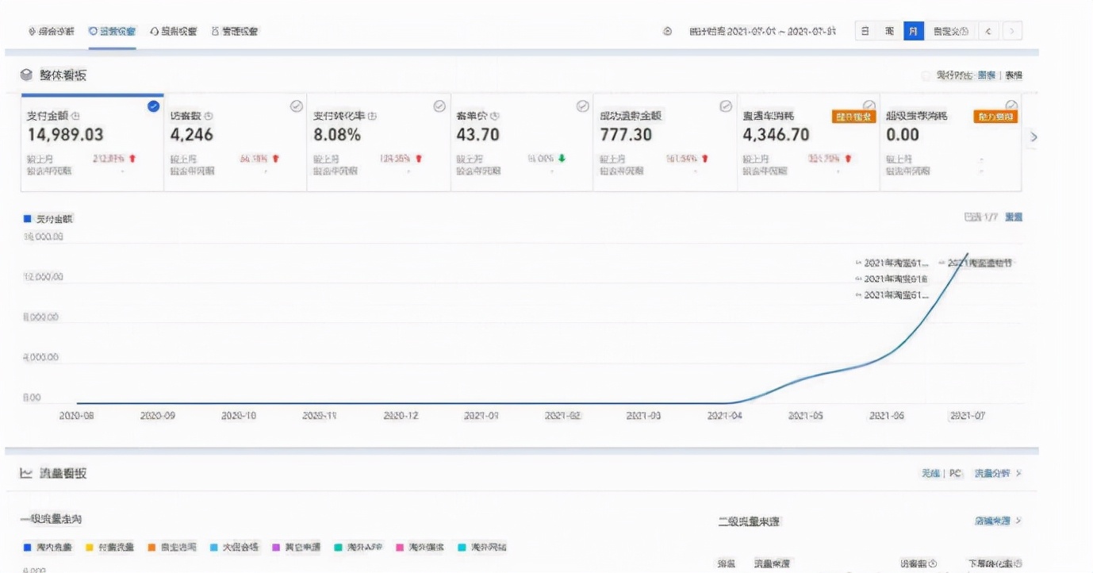
Task: Click the orange badge on the 4,346.70 card
Action: pyautogui.click(x=853, y=117)
